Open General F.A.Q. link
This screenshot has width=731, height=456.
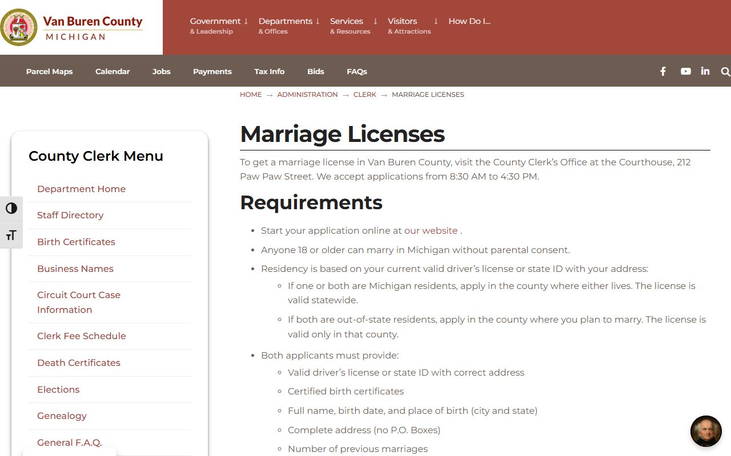69,442
